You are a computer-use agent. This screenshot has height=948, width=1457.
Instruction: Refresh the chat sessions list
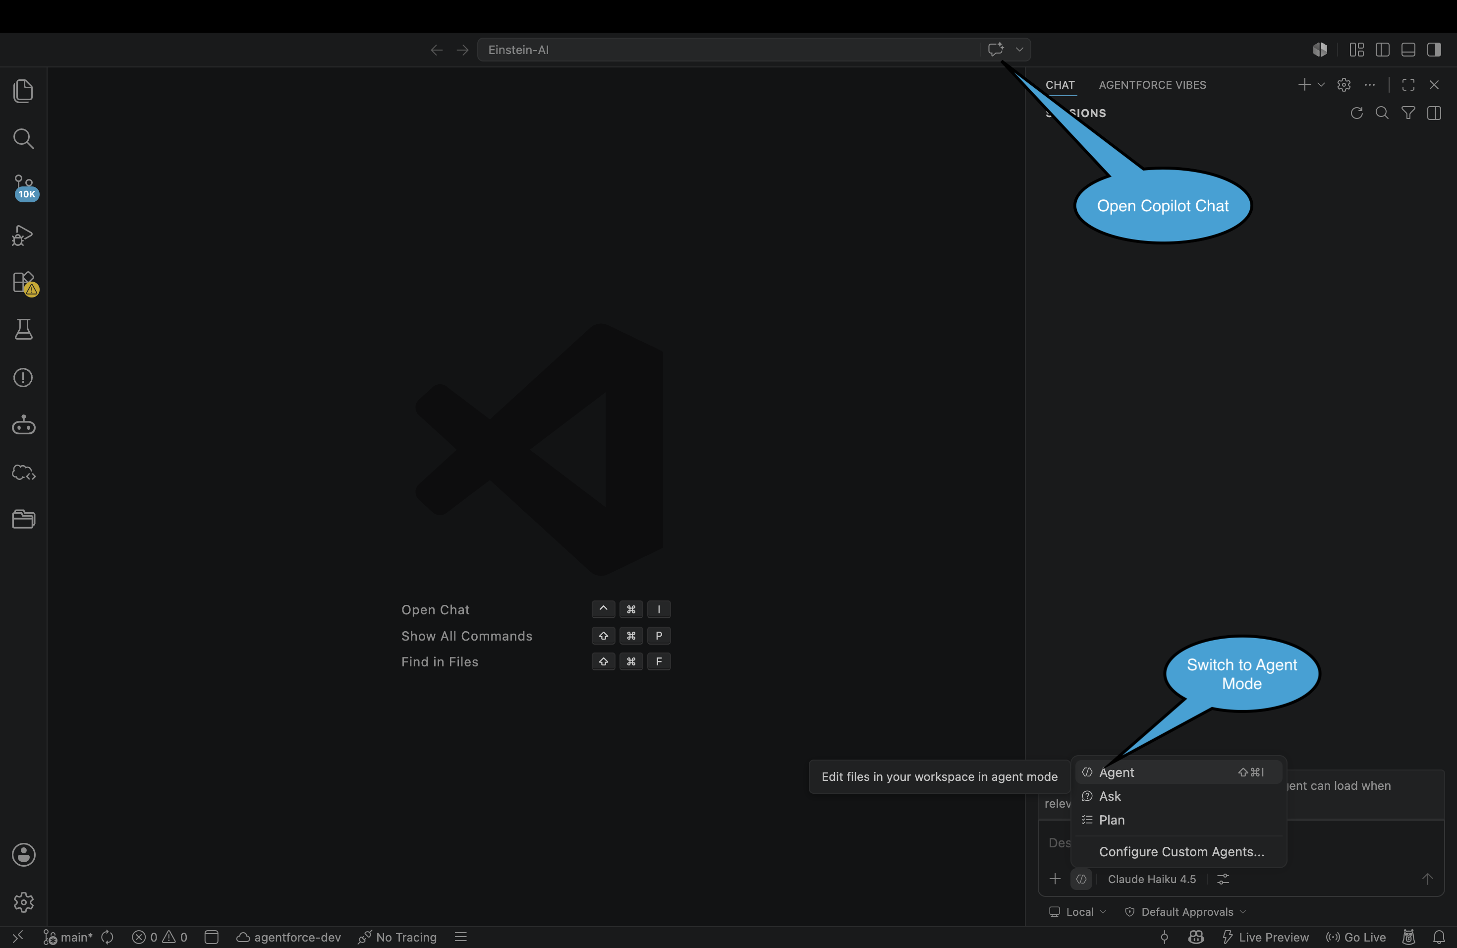(x=1356, y=113)
